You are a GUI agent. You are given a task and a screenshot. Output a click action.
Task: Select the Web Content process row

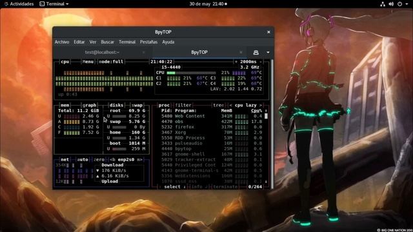[x=212, y=116]
